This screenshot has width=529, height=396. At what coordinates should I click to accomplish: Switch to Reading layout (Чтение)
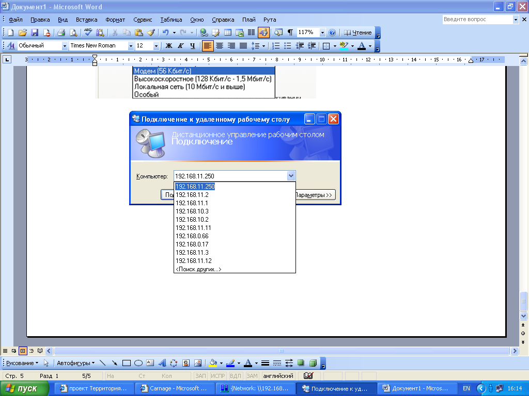click(x=357, y=32)
